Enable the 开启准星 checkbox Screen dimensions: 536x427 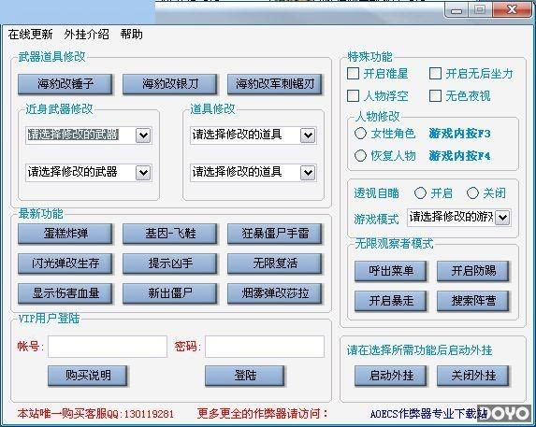[x=353, y=74]
